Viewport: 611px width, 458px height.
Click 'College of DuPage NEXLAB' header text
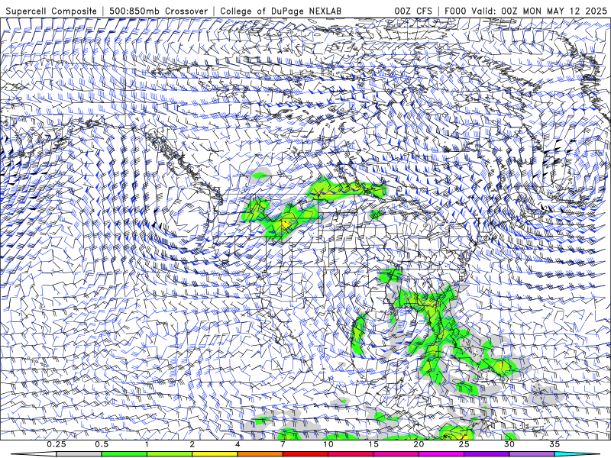coord(280,11)
